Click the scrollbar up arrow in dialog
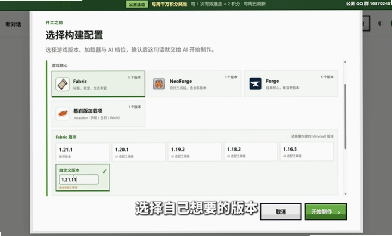The width and height of the screenshot is (392, 236). (345, 62)
